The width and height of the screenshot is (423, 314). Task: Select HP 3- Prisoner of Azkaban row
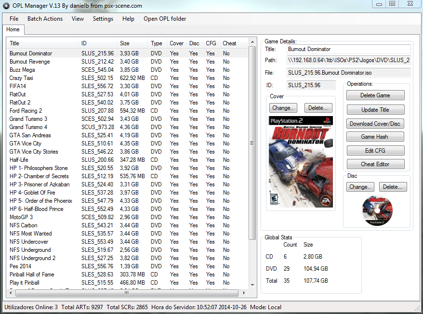(127, 184)
